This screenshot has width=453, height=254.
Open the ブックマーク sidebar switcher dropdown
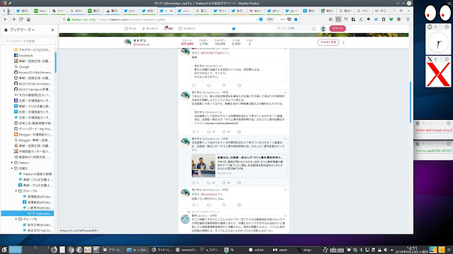pos(22,30)
